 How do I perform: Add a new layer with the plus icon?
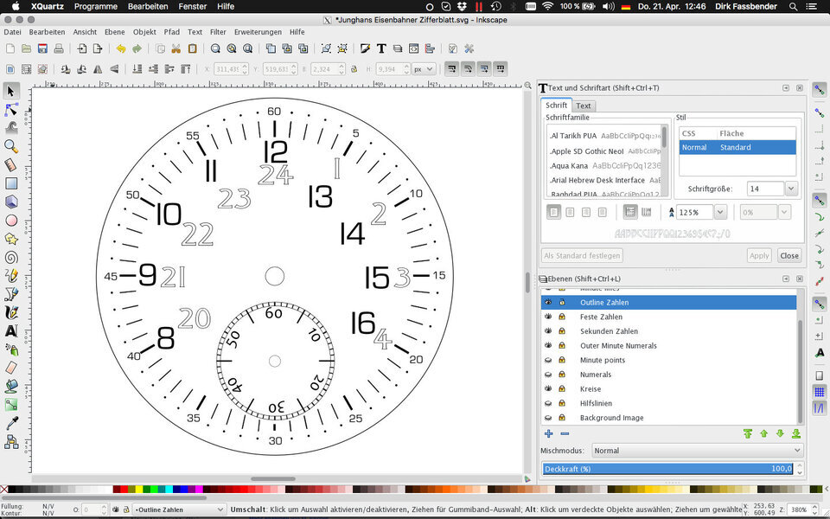547,432
